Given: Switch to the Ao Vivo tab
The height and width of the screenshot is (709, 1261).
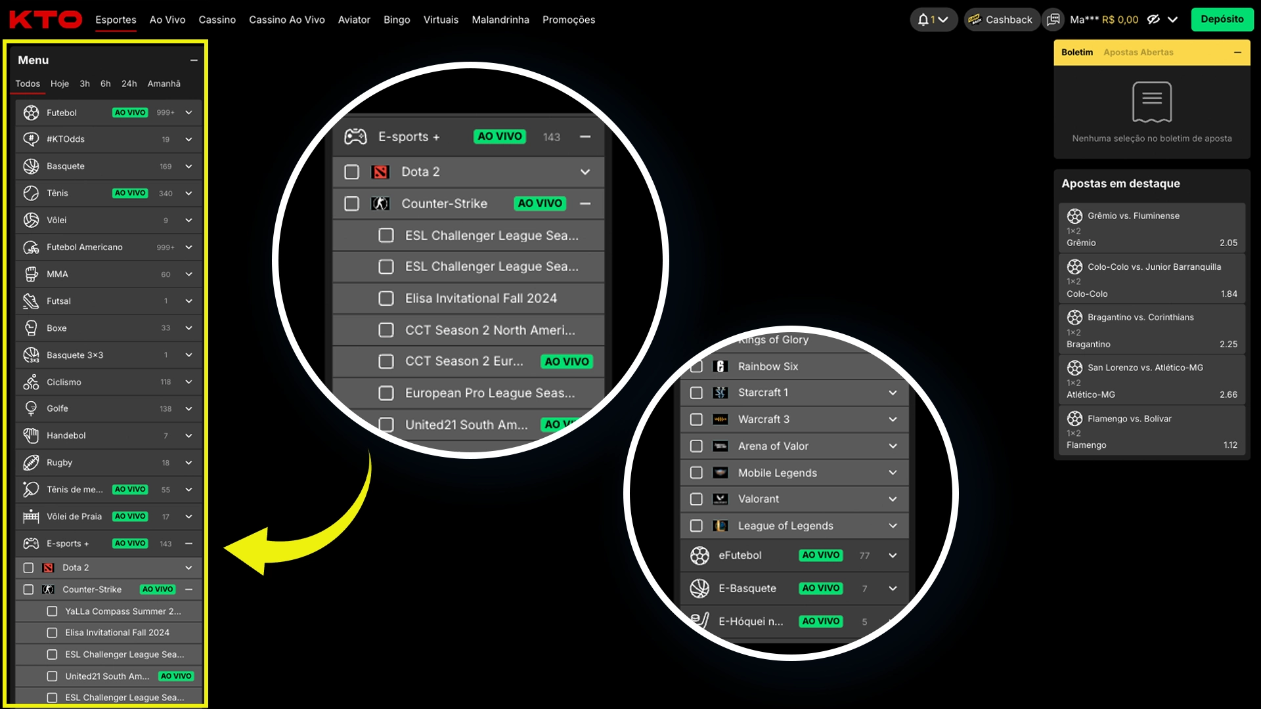Looking at the screenshot, I should [x=167, y=20].
